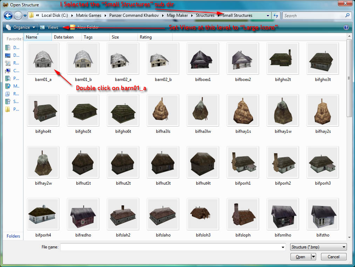Select the bifhay1s haystack thumbnail
Image resolution: width=355 pixels, height=267 pixels.
(x=243, y=110)
